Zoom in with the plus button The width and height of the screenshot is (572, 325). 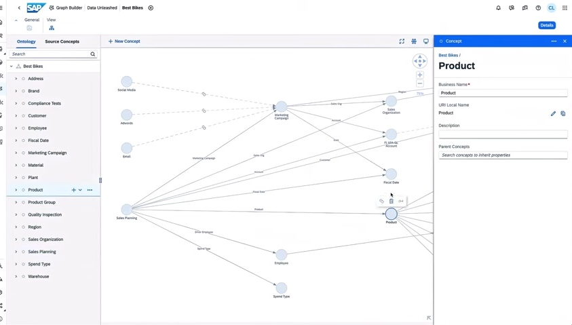tap(420, 75)
